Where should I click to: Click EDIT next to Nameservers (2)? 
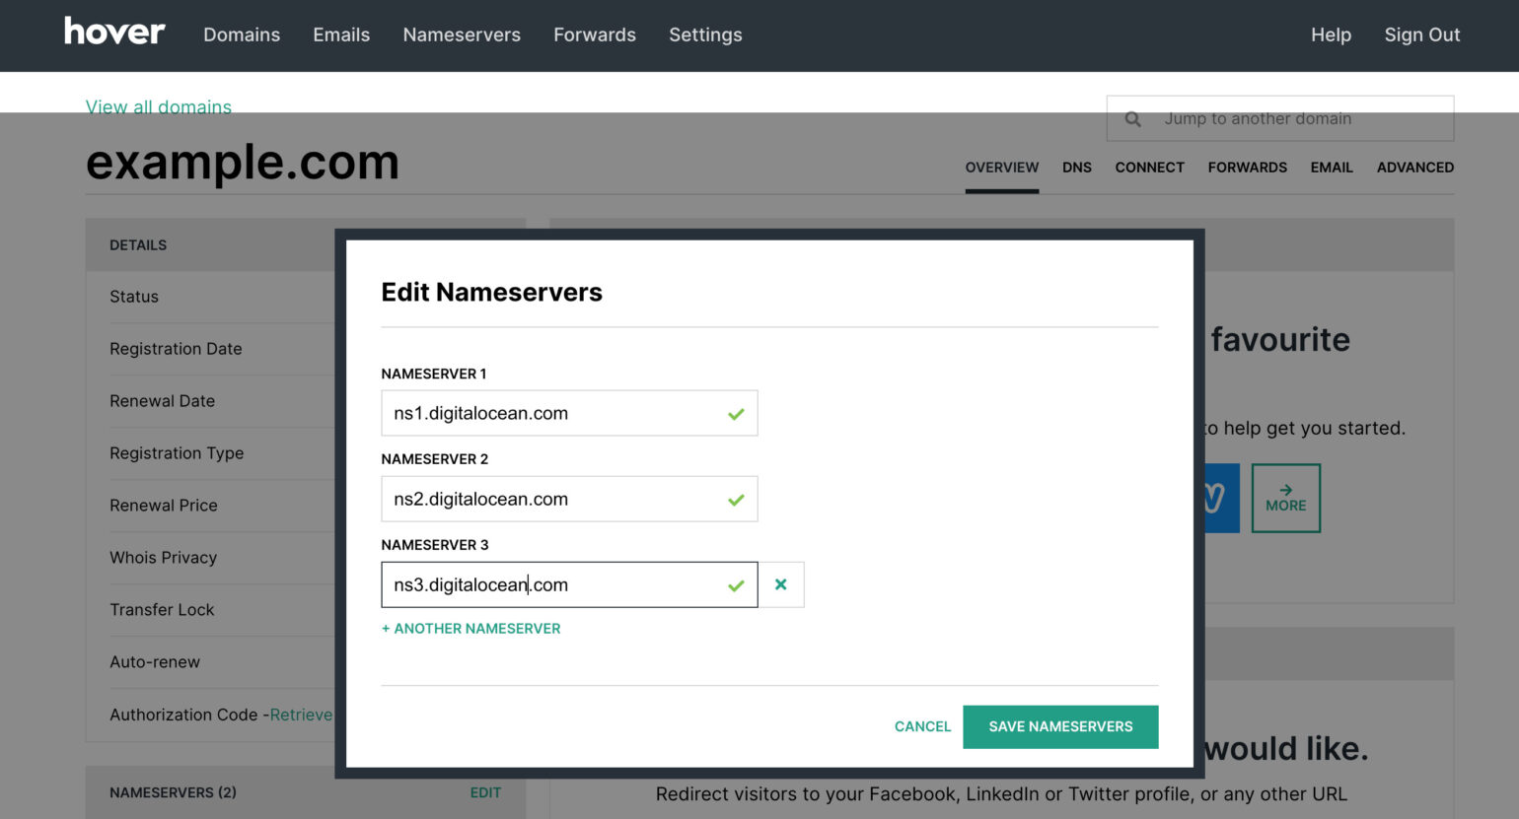485,792
